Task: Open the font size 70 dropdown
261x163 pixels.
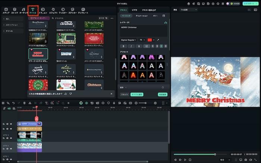Action: click(142, 40)
